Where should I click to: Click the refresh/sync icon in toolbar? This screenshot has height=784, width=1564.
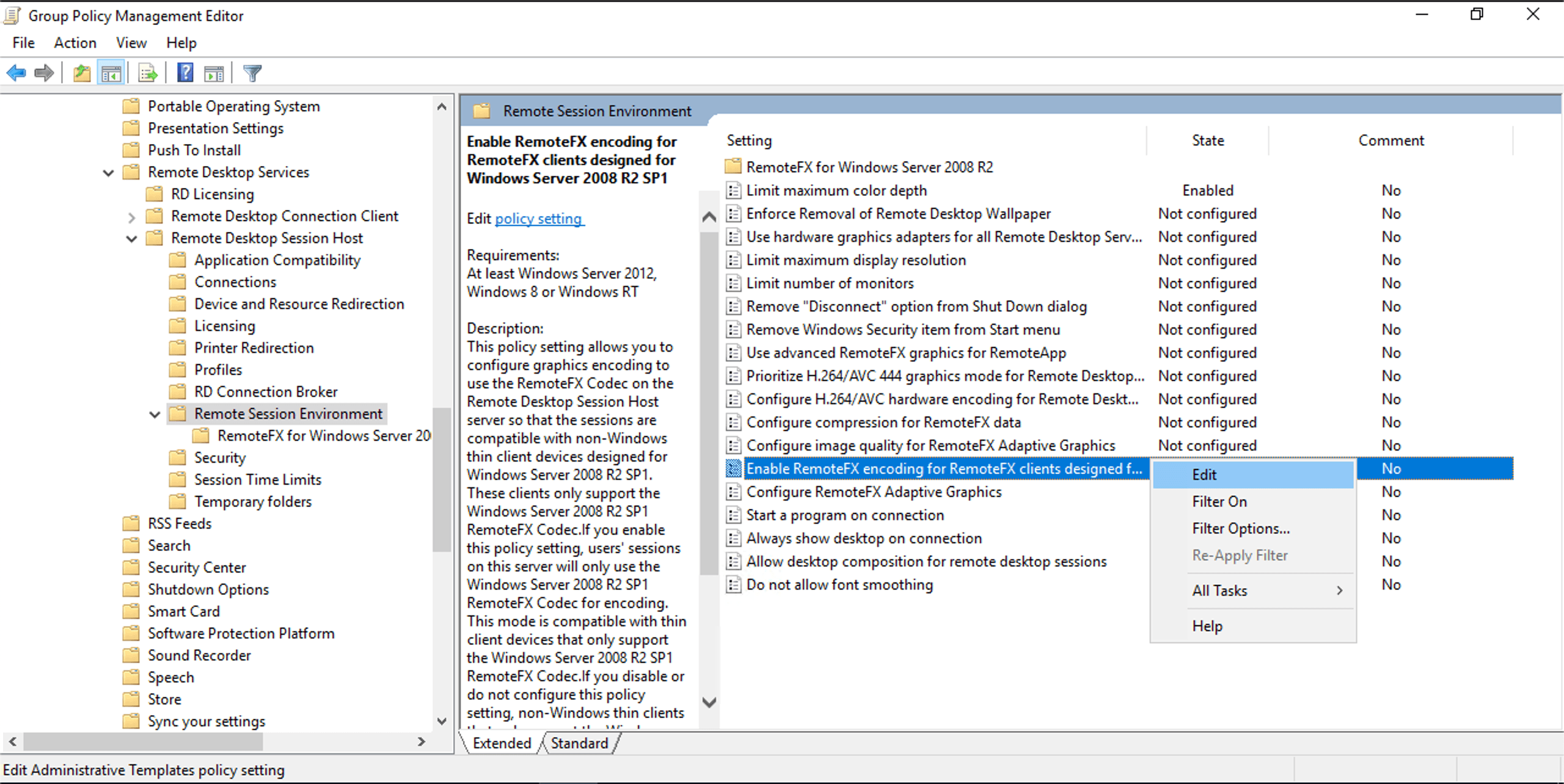click(147, 73)
